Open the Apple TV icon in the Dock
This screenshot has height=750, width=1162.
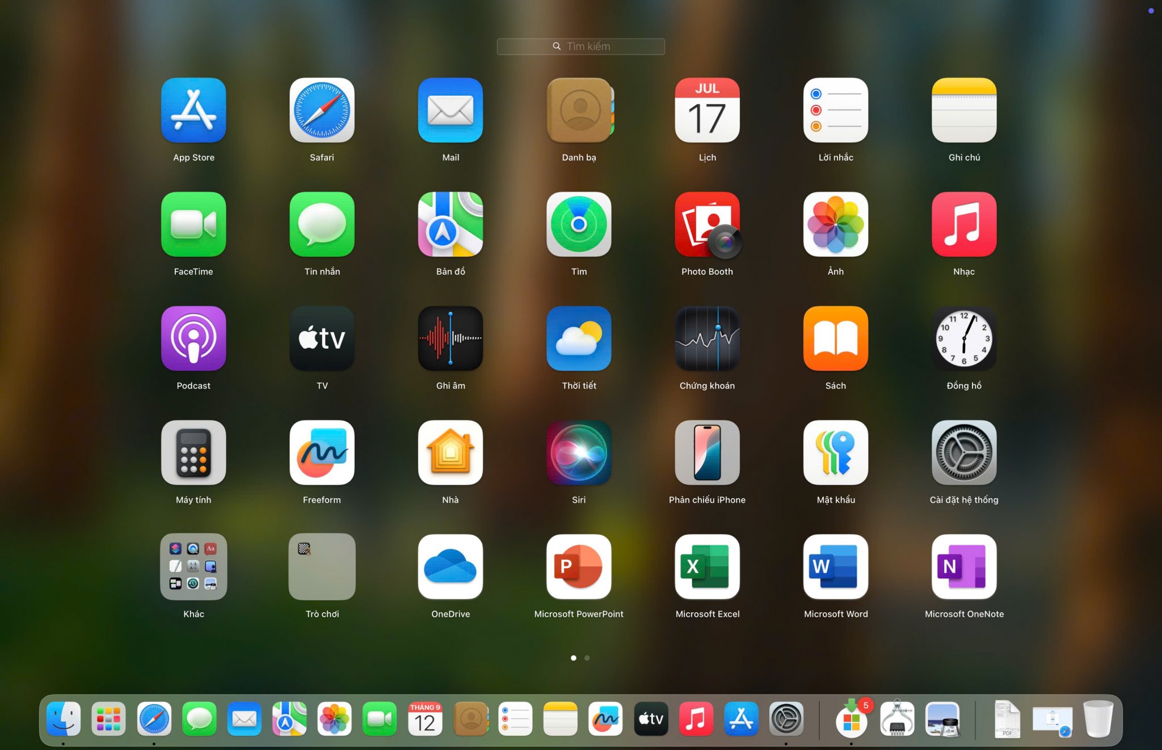point(651,719)
